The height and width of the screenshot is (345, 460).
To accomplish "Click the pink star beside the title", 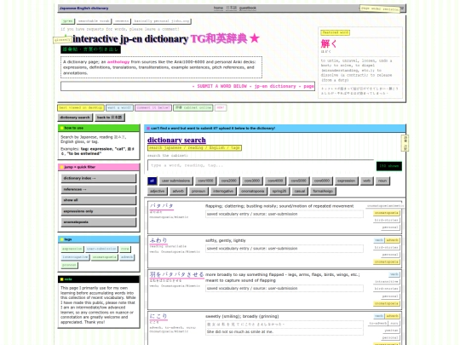I will coord(255,38).
